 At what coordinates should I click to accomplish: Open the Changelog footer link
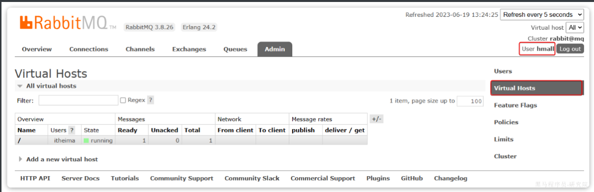tap(451, 179)
